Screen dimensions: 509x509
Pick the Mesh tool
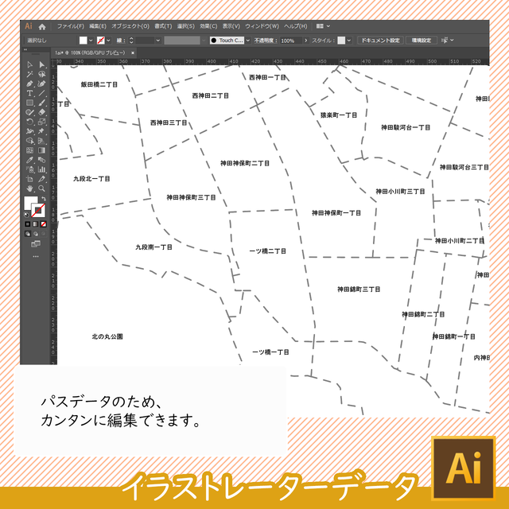29,150
